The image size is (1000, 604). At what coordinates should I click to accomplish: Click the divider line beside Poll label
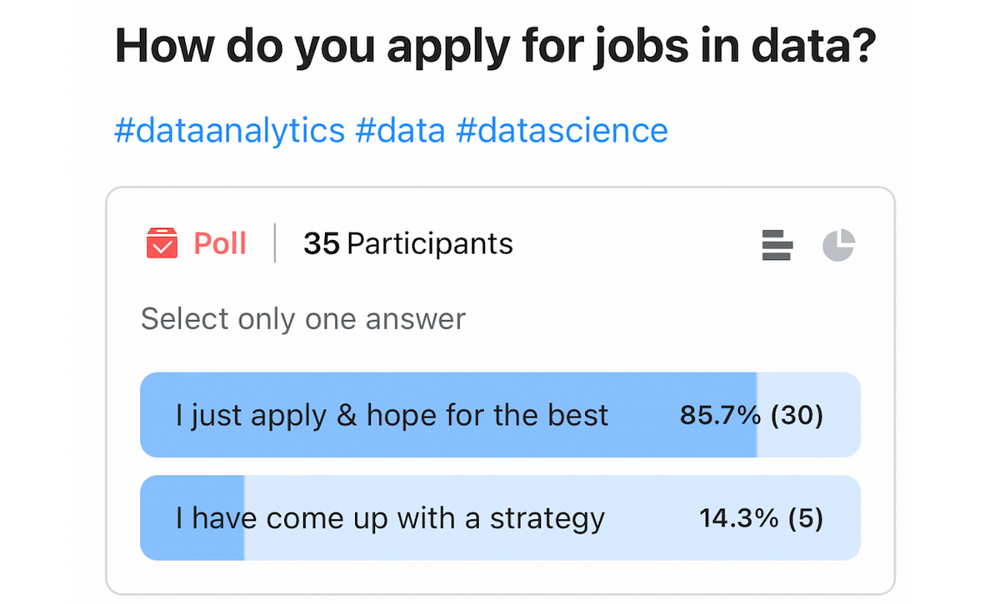pos(275,243)
